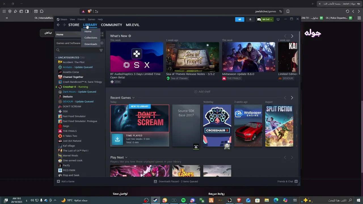The height and width of the screenshot is (204, 363).
Task: Switch Steam to Big Picture mode icon
Action: pos(278,19)
